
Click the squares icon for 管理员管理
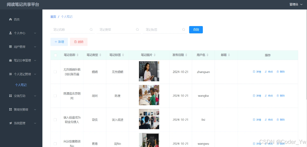10,109
